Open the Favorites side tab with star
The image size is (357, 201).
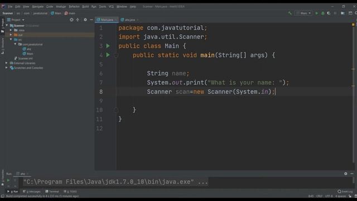point(2,178)
